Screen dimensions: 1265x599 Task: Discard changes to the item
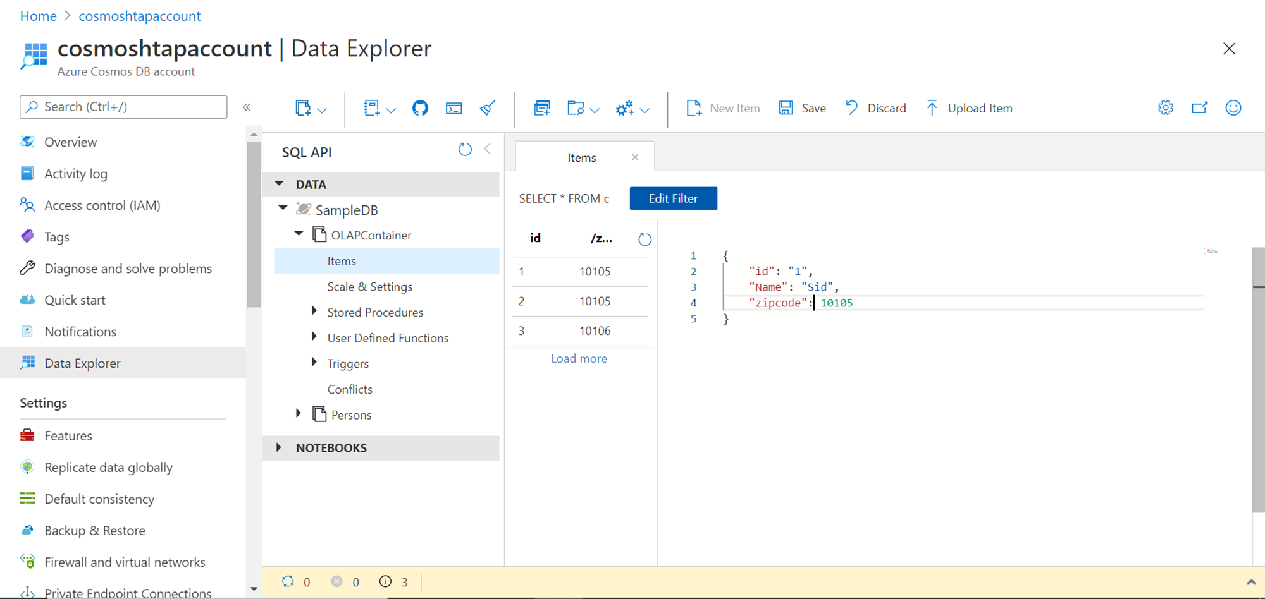coord(876,108)
